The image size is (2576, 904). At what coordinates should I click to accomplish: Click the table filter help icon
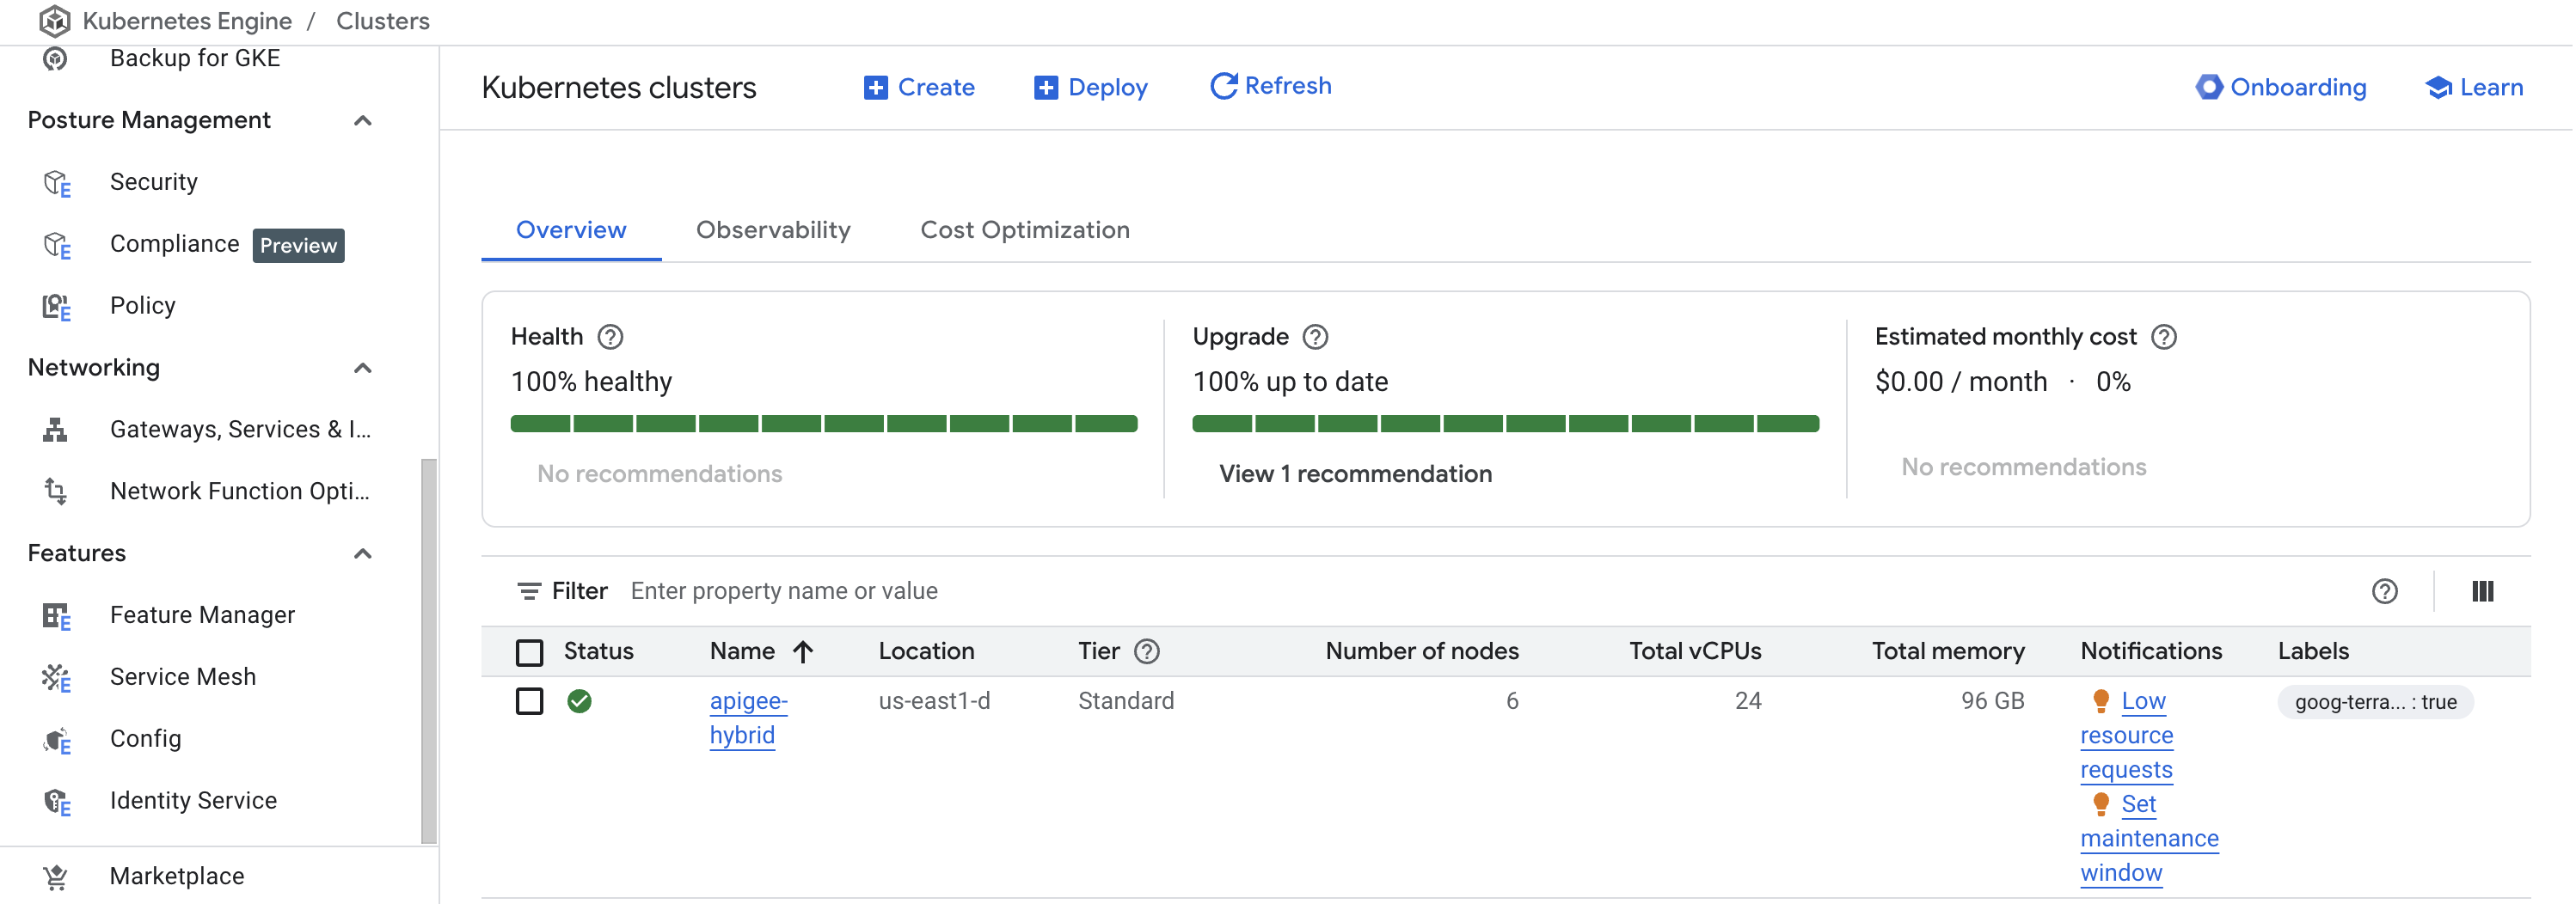tap(2384, 592)
